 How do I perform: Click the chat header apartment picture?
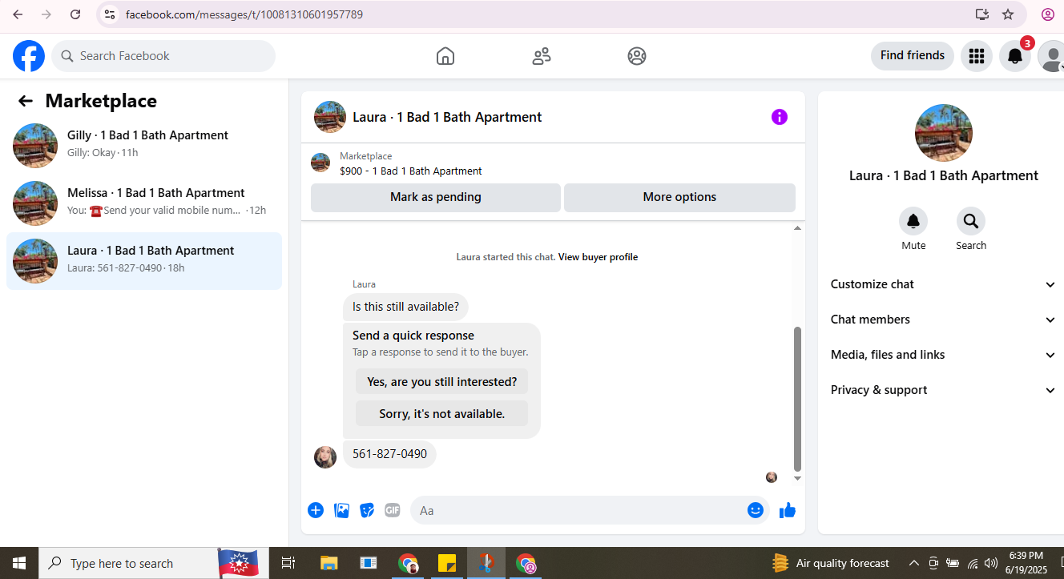330,117
